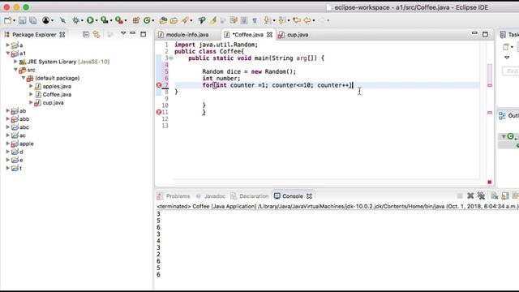Close the Package Explorer view tab

(x=62, y=34)
